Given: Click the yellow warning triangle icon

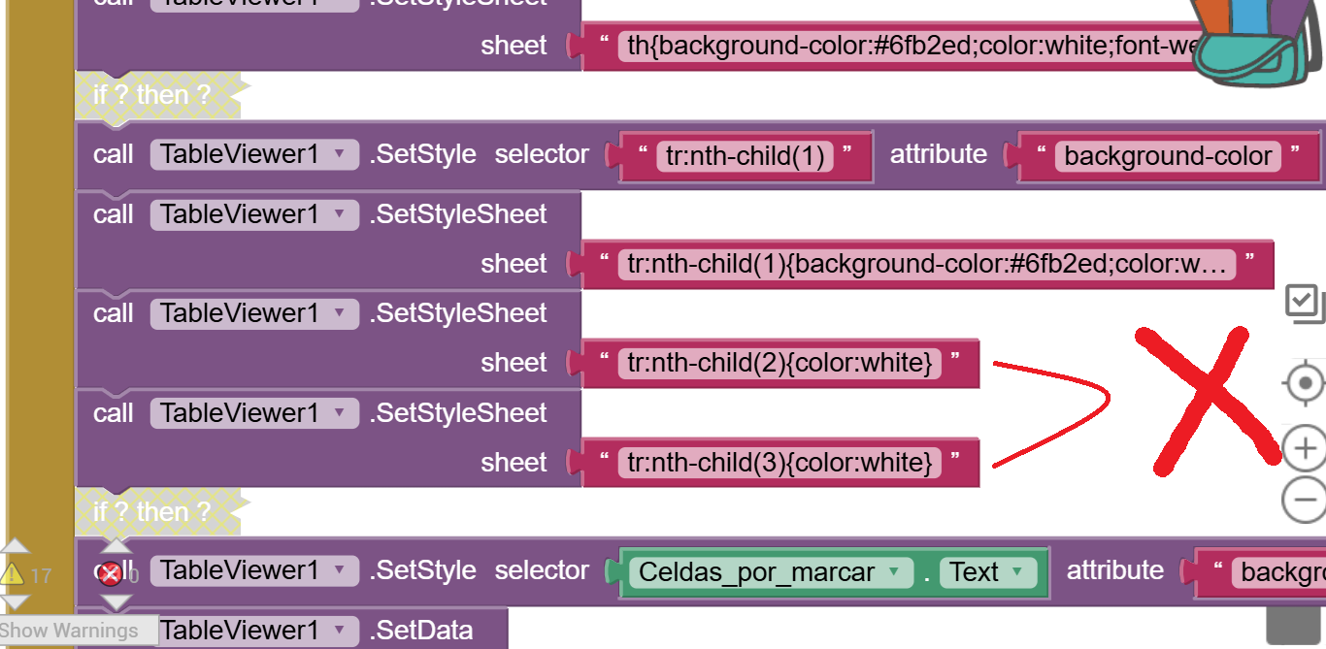Looking at the screenshot, I should coord(13,574).
